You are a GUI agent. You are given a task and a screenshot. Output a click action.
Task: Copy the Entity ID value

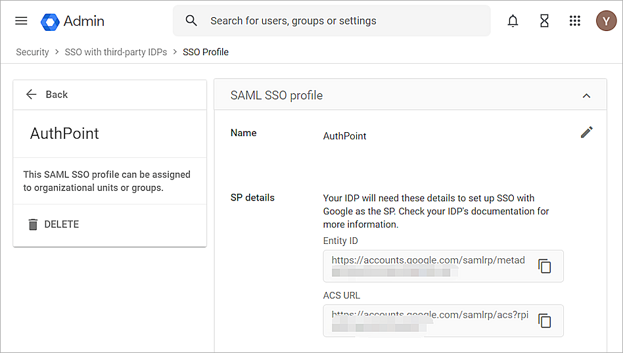click(x=545, y=266)
